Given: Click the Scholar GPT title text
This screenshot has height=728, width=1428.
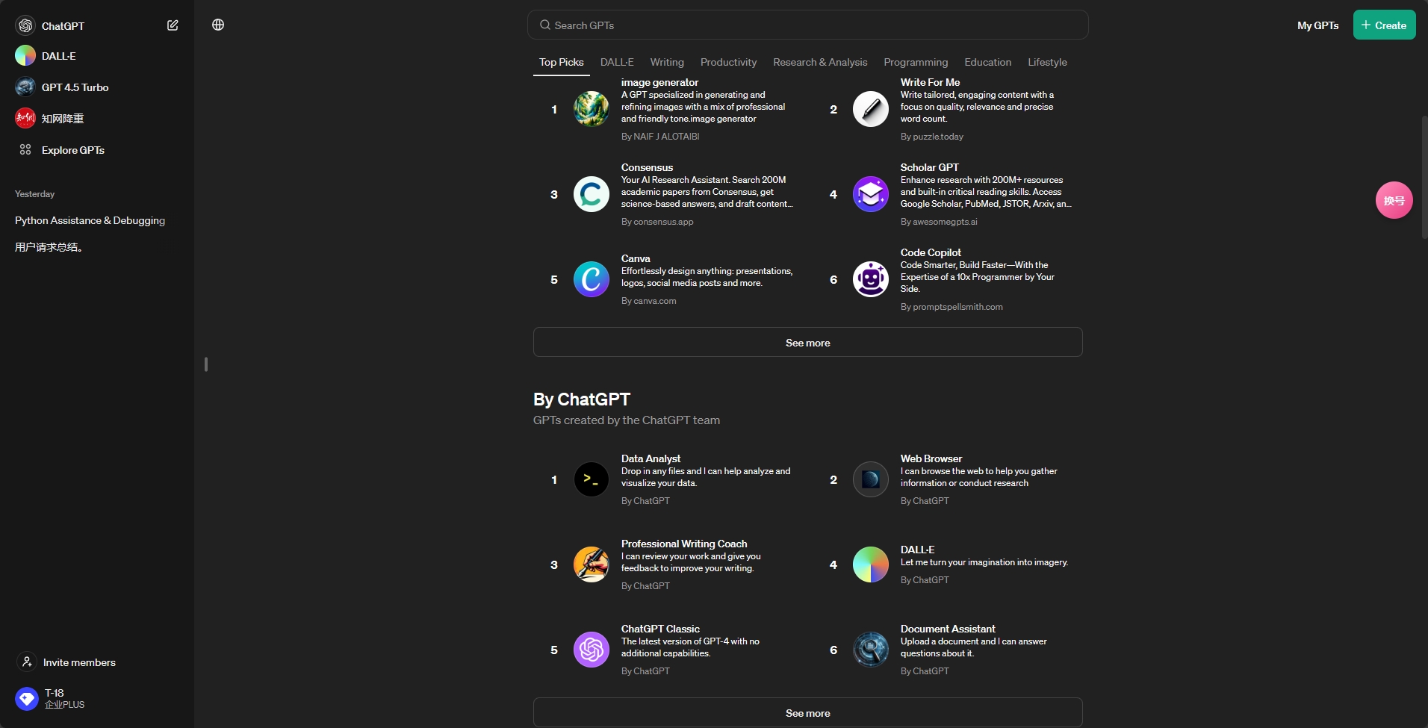Looking at the screenshot, I should (929, 167).
